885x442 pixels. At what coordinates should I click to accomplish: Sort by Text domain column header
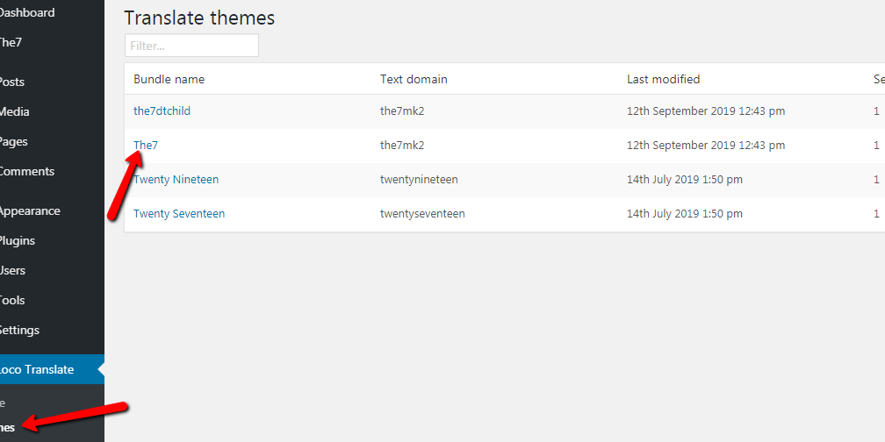coord(414,80)
